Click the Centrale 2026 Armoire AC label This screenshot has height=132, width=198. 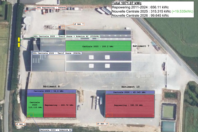56,130
